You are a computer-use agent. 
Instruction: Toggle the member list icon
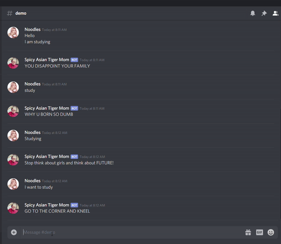pos(275,13)
